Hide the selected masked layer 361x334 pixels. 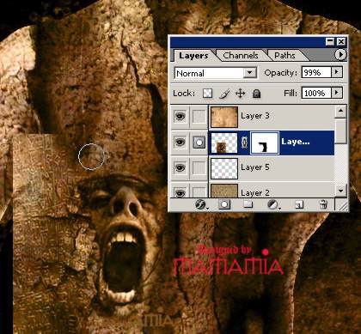[x=180, y=142]
